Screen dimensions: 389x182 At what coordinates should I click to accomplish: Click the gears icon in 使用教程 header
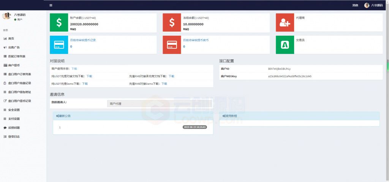tap(224, 116)
